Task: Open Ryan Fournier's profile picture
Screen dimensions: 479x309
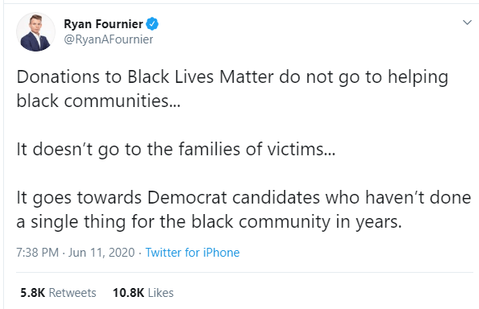Action: (35, 31)
